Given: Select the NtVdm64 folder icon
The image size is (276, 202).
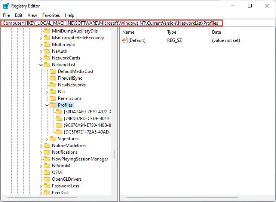Looking at the screenshot, I should coord(47,166).
